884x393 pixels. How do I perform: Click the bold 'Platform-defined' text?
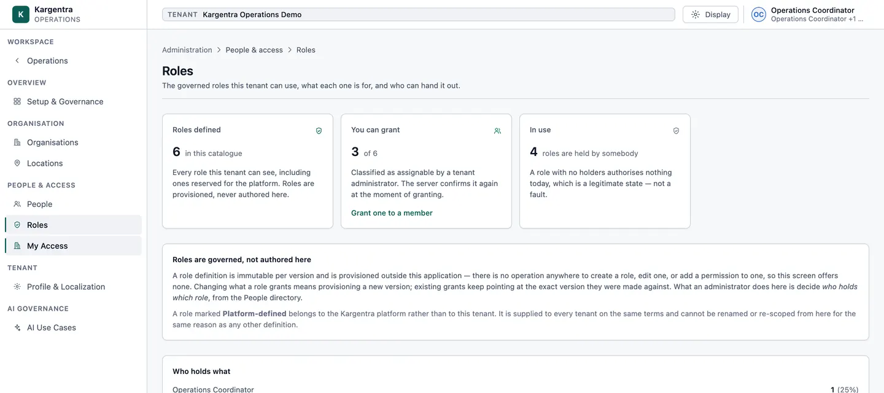click(x=254, y=314)
